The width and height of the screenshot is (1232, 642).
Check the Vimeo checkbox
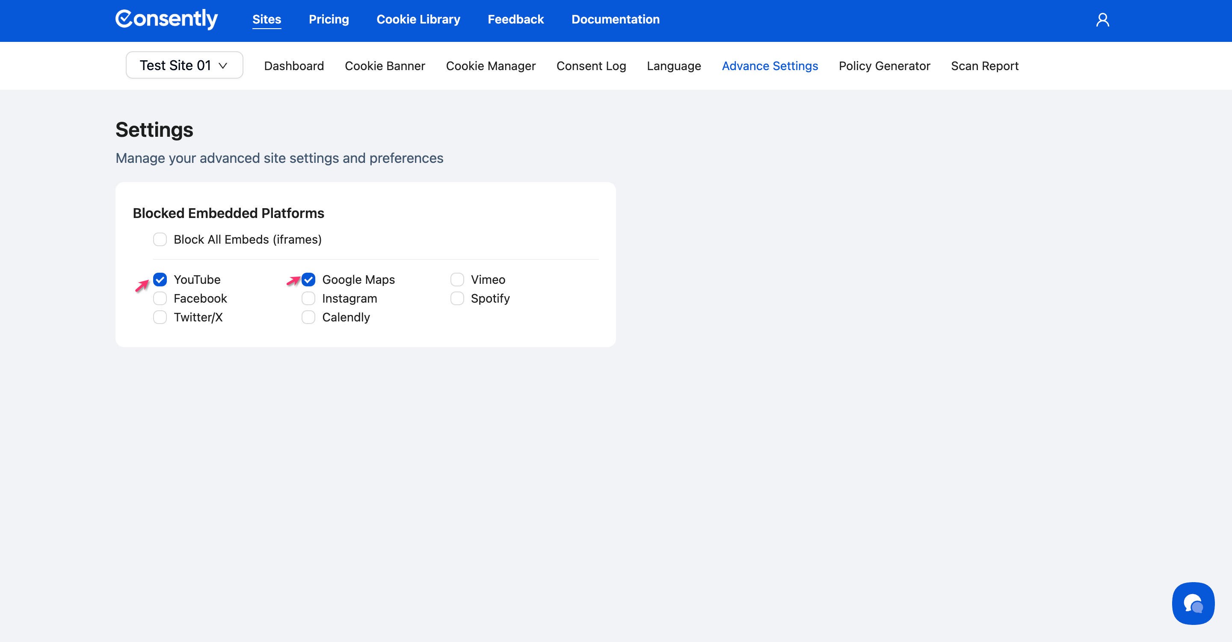(x=457, y=280)
